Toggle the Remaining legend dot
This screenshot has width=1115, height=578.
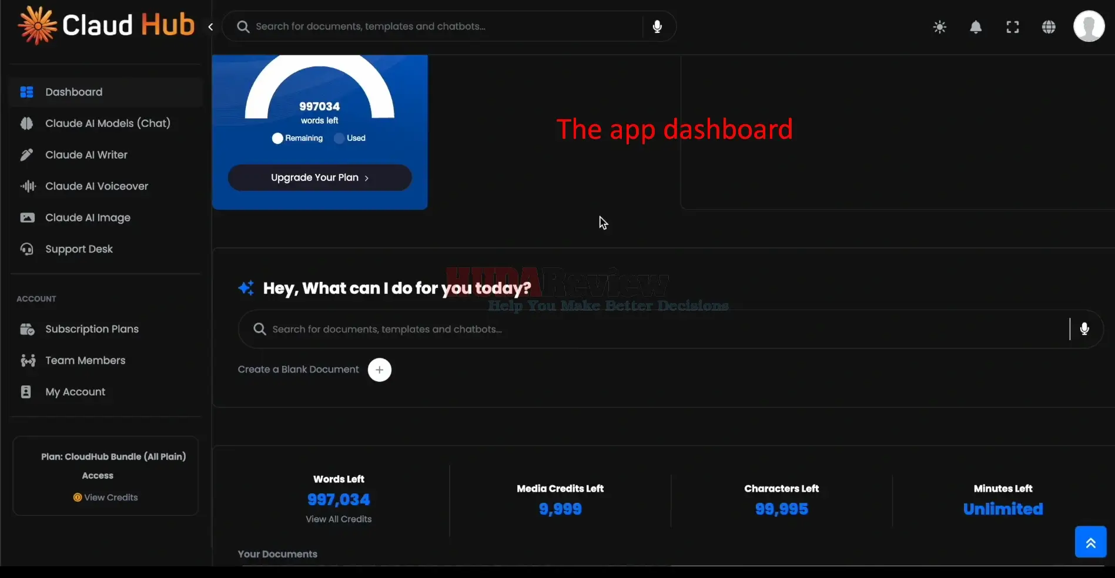pyautogui.click(x=277, y=138)
